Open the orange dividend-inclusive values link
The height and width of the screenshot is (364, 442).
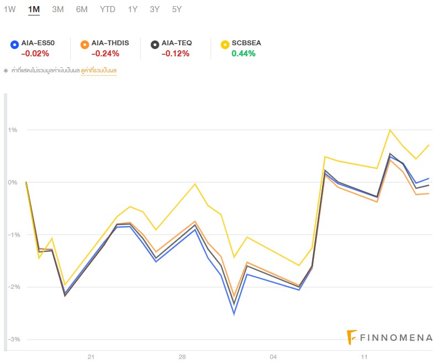[x=99, y=71]
